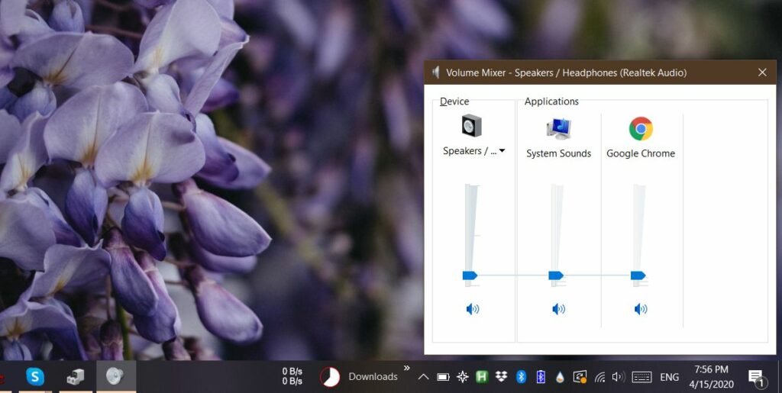Open the System Sounds icon

coord(558,128)
